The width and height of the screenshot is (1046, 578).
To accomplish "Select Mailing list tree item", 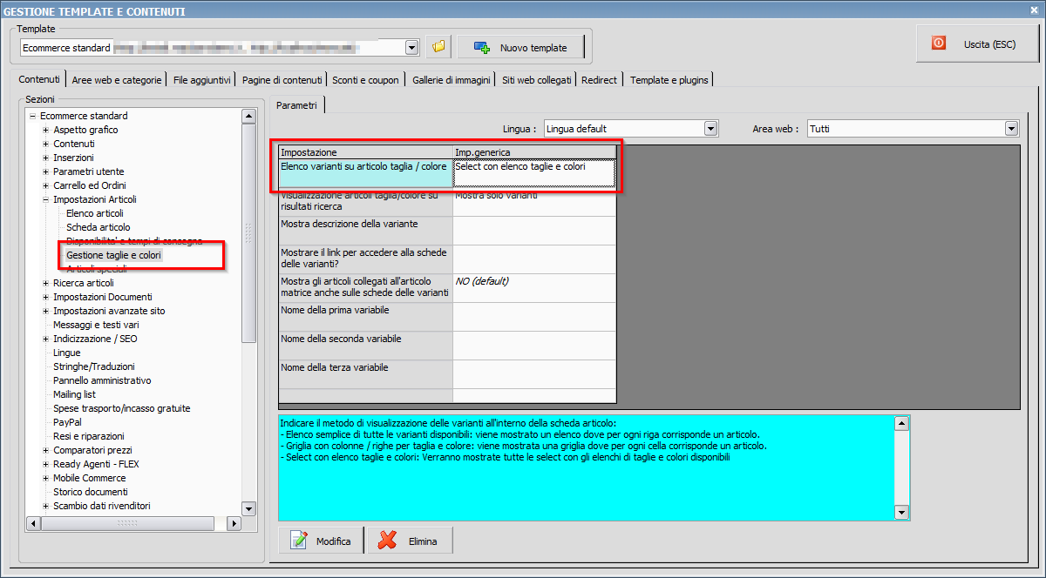I will click(74, 394).
